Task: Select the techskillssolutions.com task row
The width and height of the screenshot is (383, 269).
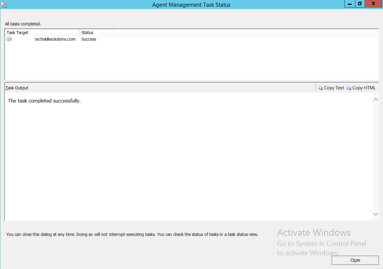Action: (55, 39)
